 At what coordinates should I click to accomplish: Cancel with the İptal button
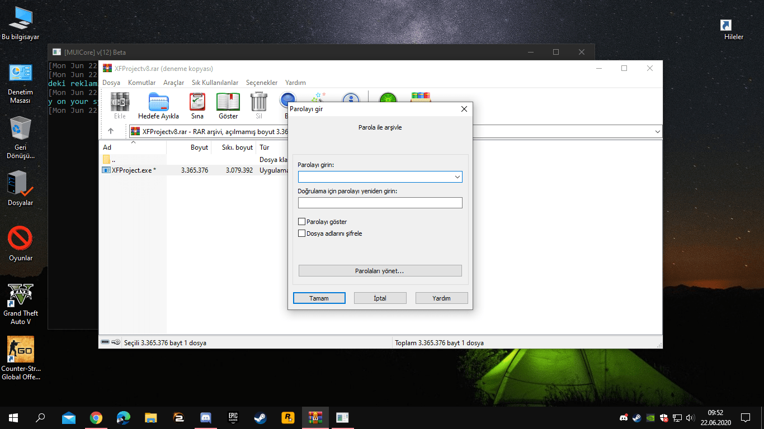tap(380, 298)
